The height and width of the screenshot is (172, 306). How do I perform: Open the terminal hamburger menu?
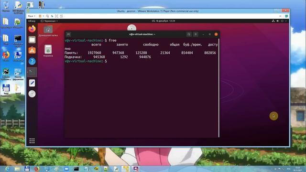coord(196,34)
